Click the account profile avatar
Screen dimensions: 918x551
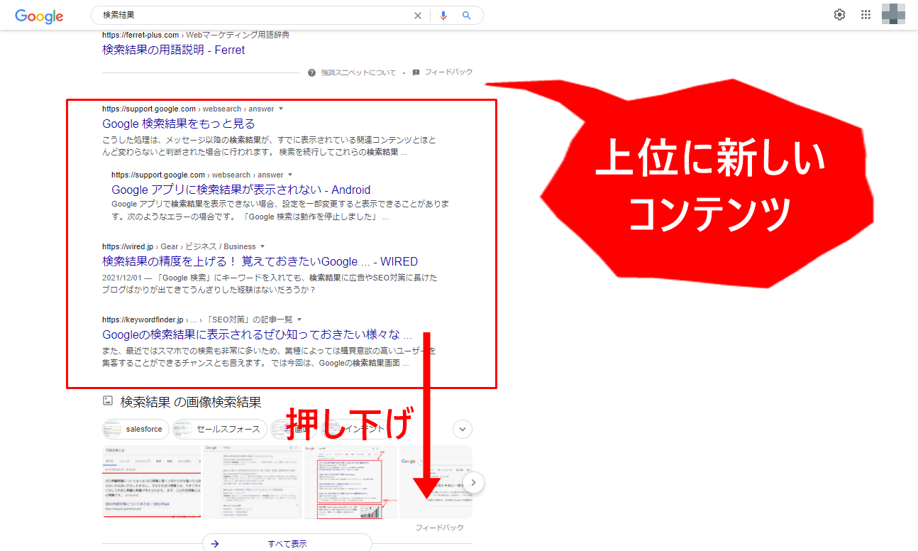(893, 15)
